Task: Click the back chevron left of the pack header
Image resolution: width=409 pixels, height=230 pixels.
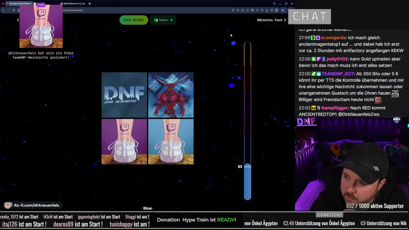Action: coord(18,20)
